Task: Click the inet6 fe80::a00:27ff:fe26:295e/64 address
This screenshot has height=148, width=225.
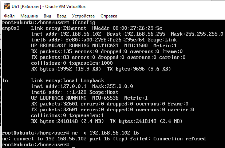Action: click(105, 40)
